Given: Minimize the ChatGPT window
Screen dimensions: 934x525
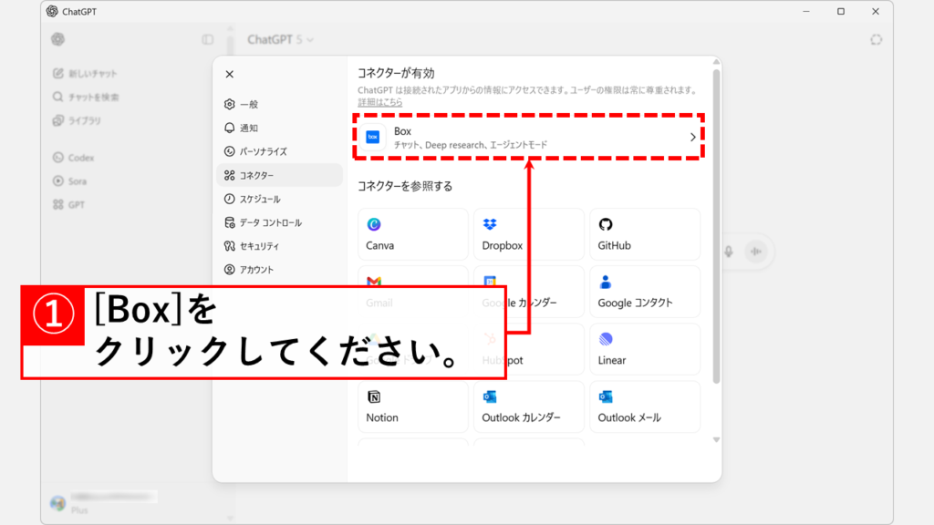Looking at the screenshot, I should click(x=806, y=11).
